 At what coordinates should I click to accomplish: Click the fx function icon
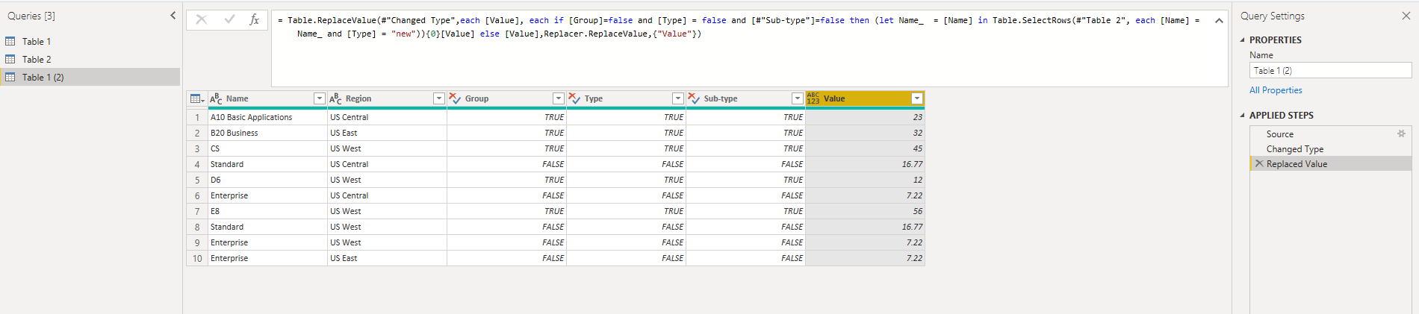point(254,19)
